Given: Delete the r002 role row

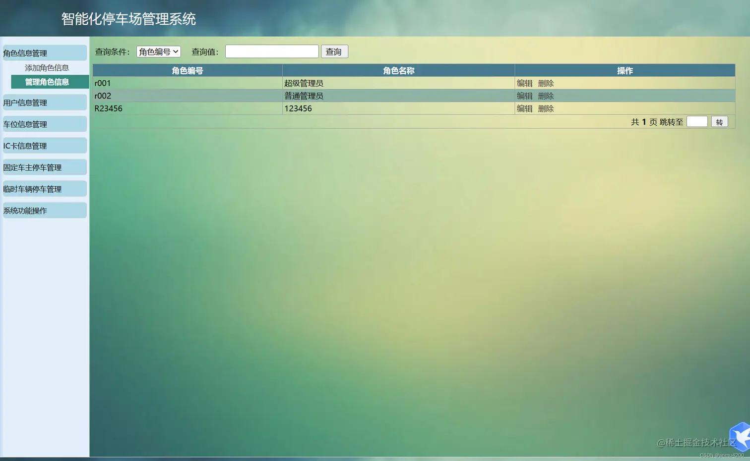Looking at the screenshot, I should [546, 96].
